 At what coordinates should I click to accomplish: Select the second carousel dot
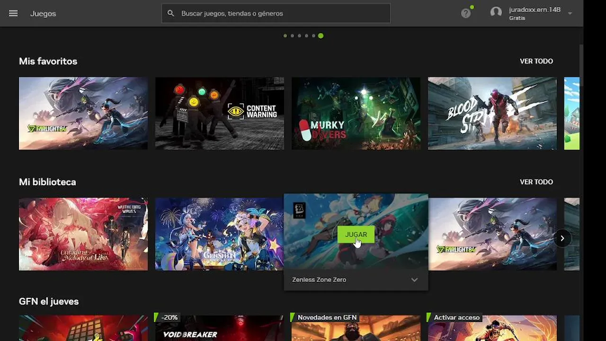[x=292, y=36]
